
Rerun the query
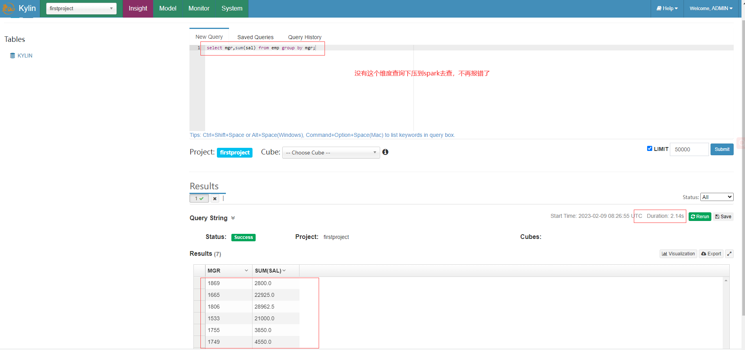700,217
